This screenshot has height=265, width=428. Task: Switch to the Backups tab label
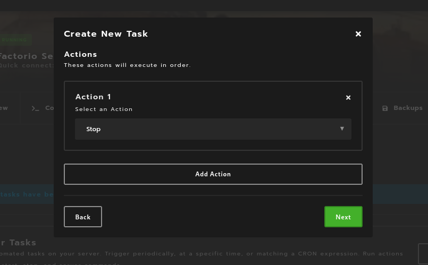pos(408,108)
